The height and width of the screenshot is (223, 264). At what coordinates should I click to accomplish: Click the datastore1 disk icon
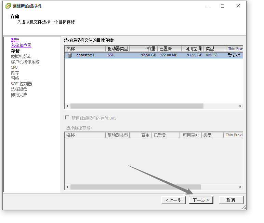click(x=70, y=55)
